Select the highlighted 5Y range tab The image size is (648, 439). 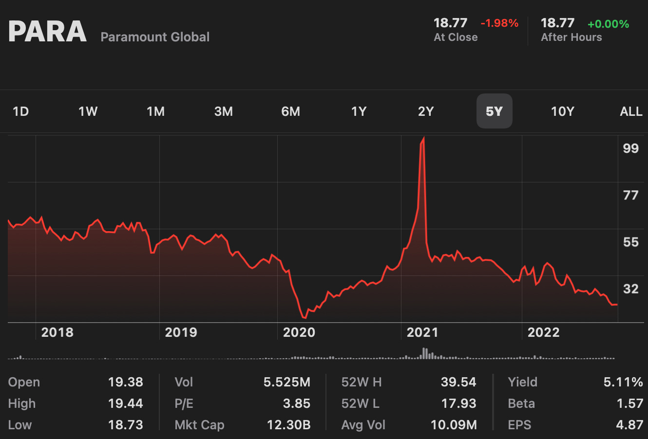pos(494,111)
